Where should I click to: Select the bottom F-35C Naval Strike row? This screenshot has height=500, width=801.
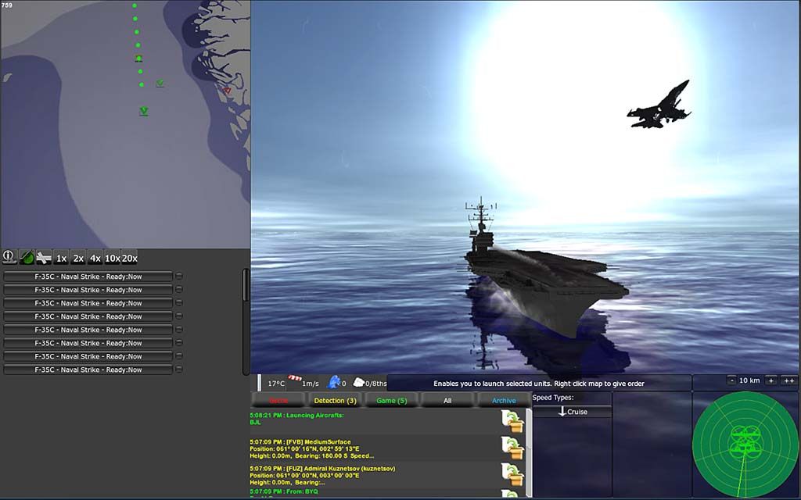point(88,370)
